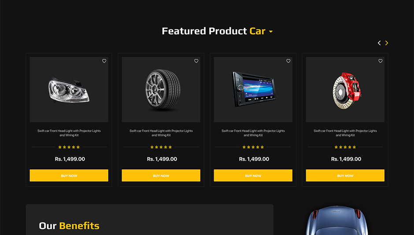Open the Car category dropdown arrow
Image resolution: width=414 pixels, height=235 pixels.
click(x=270, y=32)
